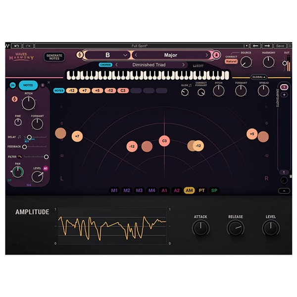Select the AM amplitude modulator tab
The width and height of the screenshot is (297, 297).
coord(189,191)
